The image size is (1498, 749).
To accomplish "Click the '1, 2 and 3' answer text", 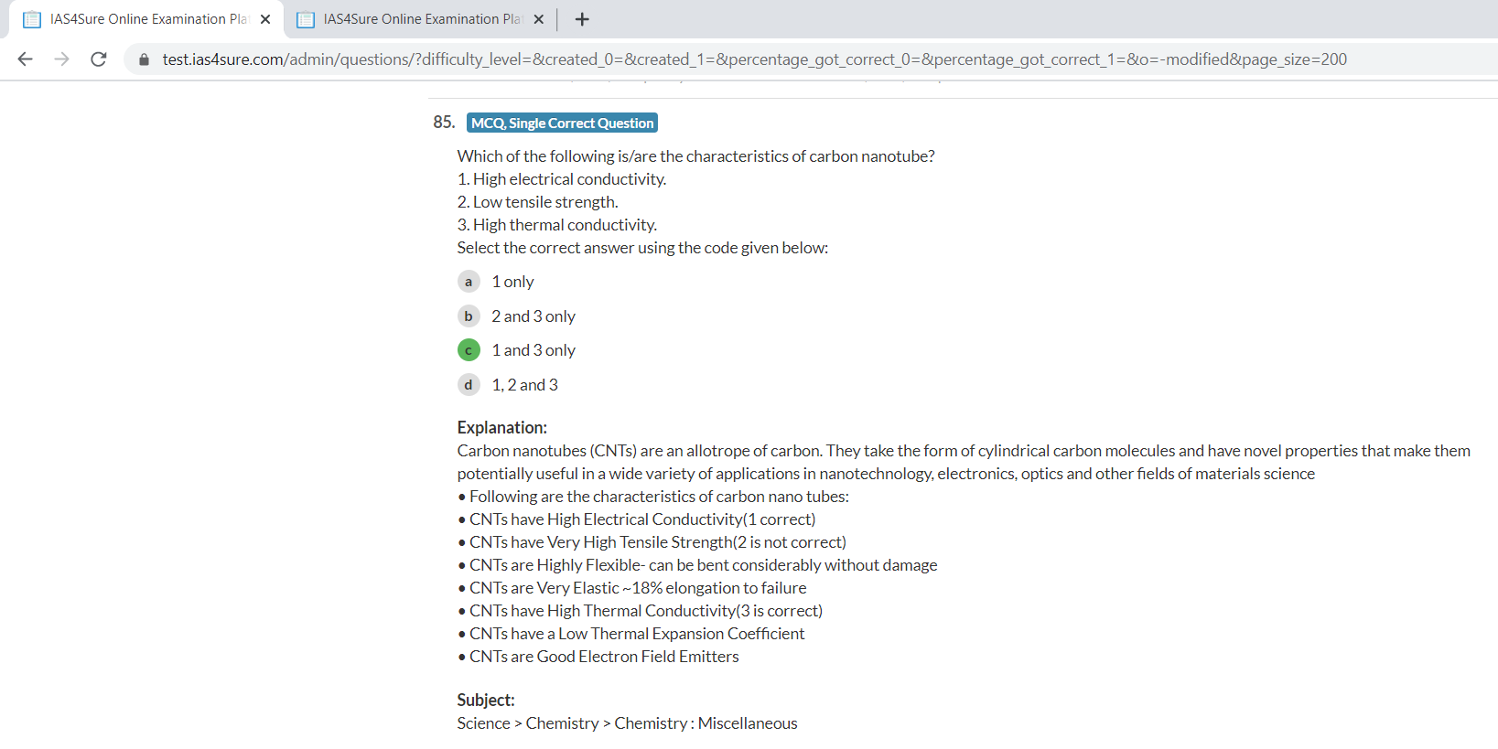I will click(524, 385).
